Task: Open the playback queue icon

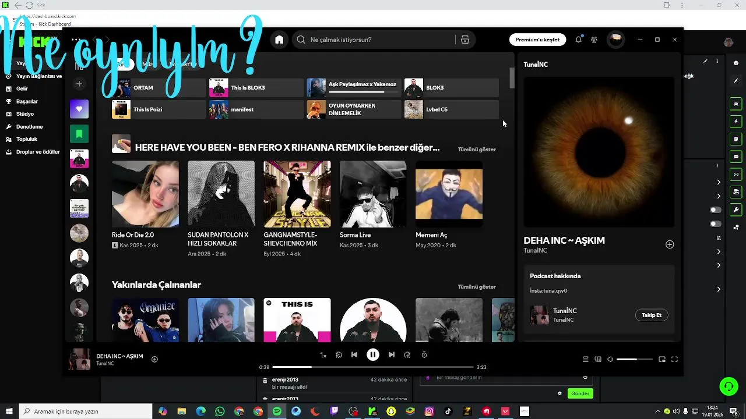Action: click(586, 360)
